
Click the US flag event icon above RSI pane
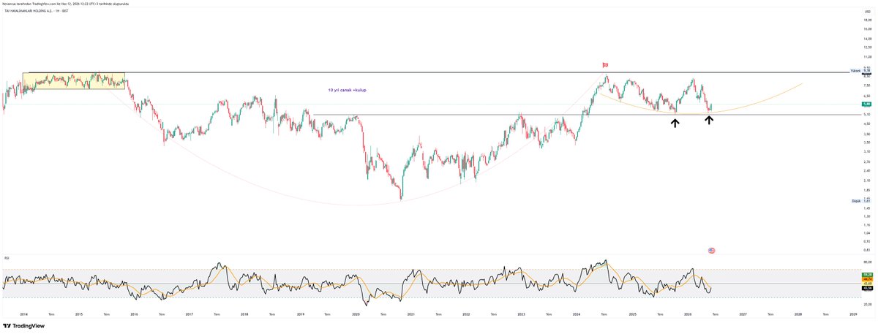point(711,250)
